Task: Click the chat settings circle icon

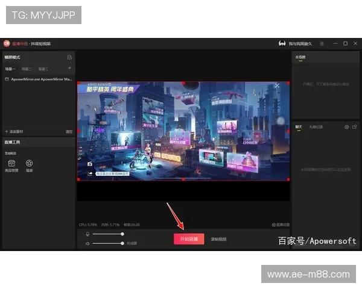Action: click(346, 127)
